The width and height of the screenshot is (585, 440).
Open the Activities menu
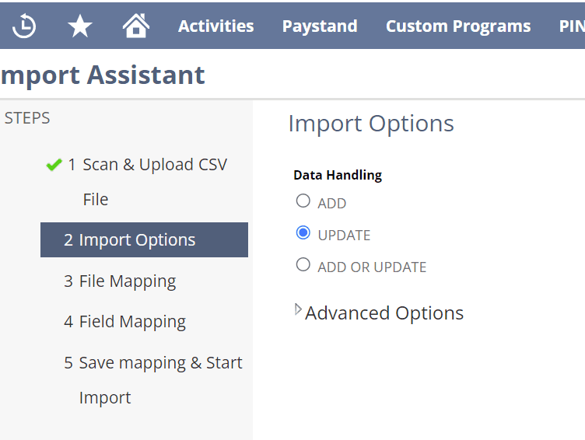pyautogui.click(x=216, y=26)
